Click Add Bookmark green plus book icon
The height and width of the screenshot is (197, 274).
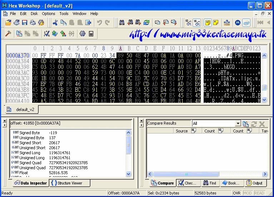pos(55,34)
